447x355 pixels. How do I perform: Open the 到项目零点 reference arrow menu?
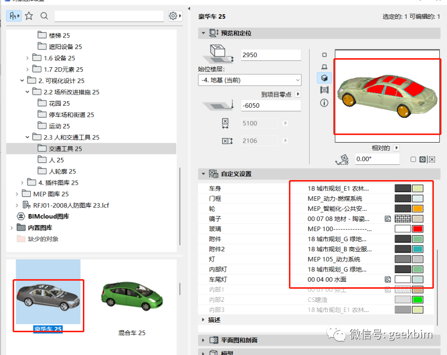298,94
